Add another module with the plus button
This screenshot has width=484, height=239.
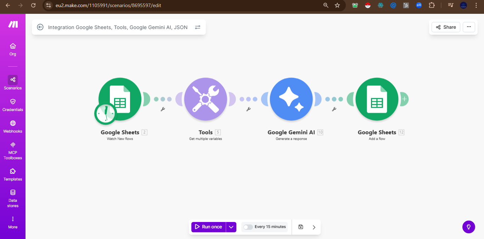click(x=404, y=99)
